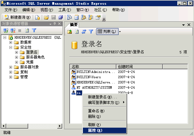Select the sa login entry
194x136 pixels.
click(x=79, y=93)
